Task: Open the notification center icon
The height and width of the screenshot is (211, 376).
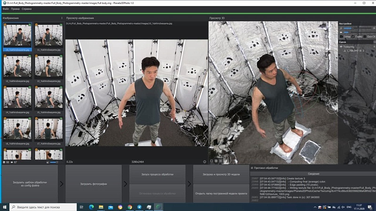Action: (x=370, y=207)
